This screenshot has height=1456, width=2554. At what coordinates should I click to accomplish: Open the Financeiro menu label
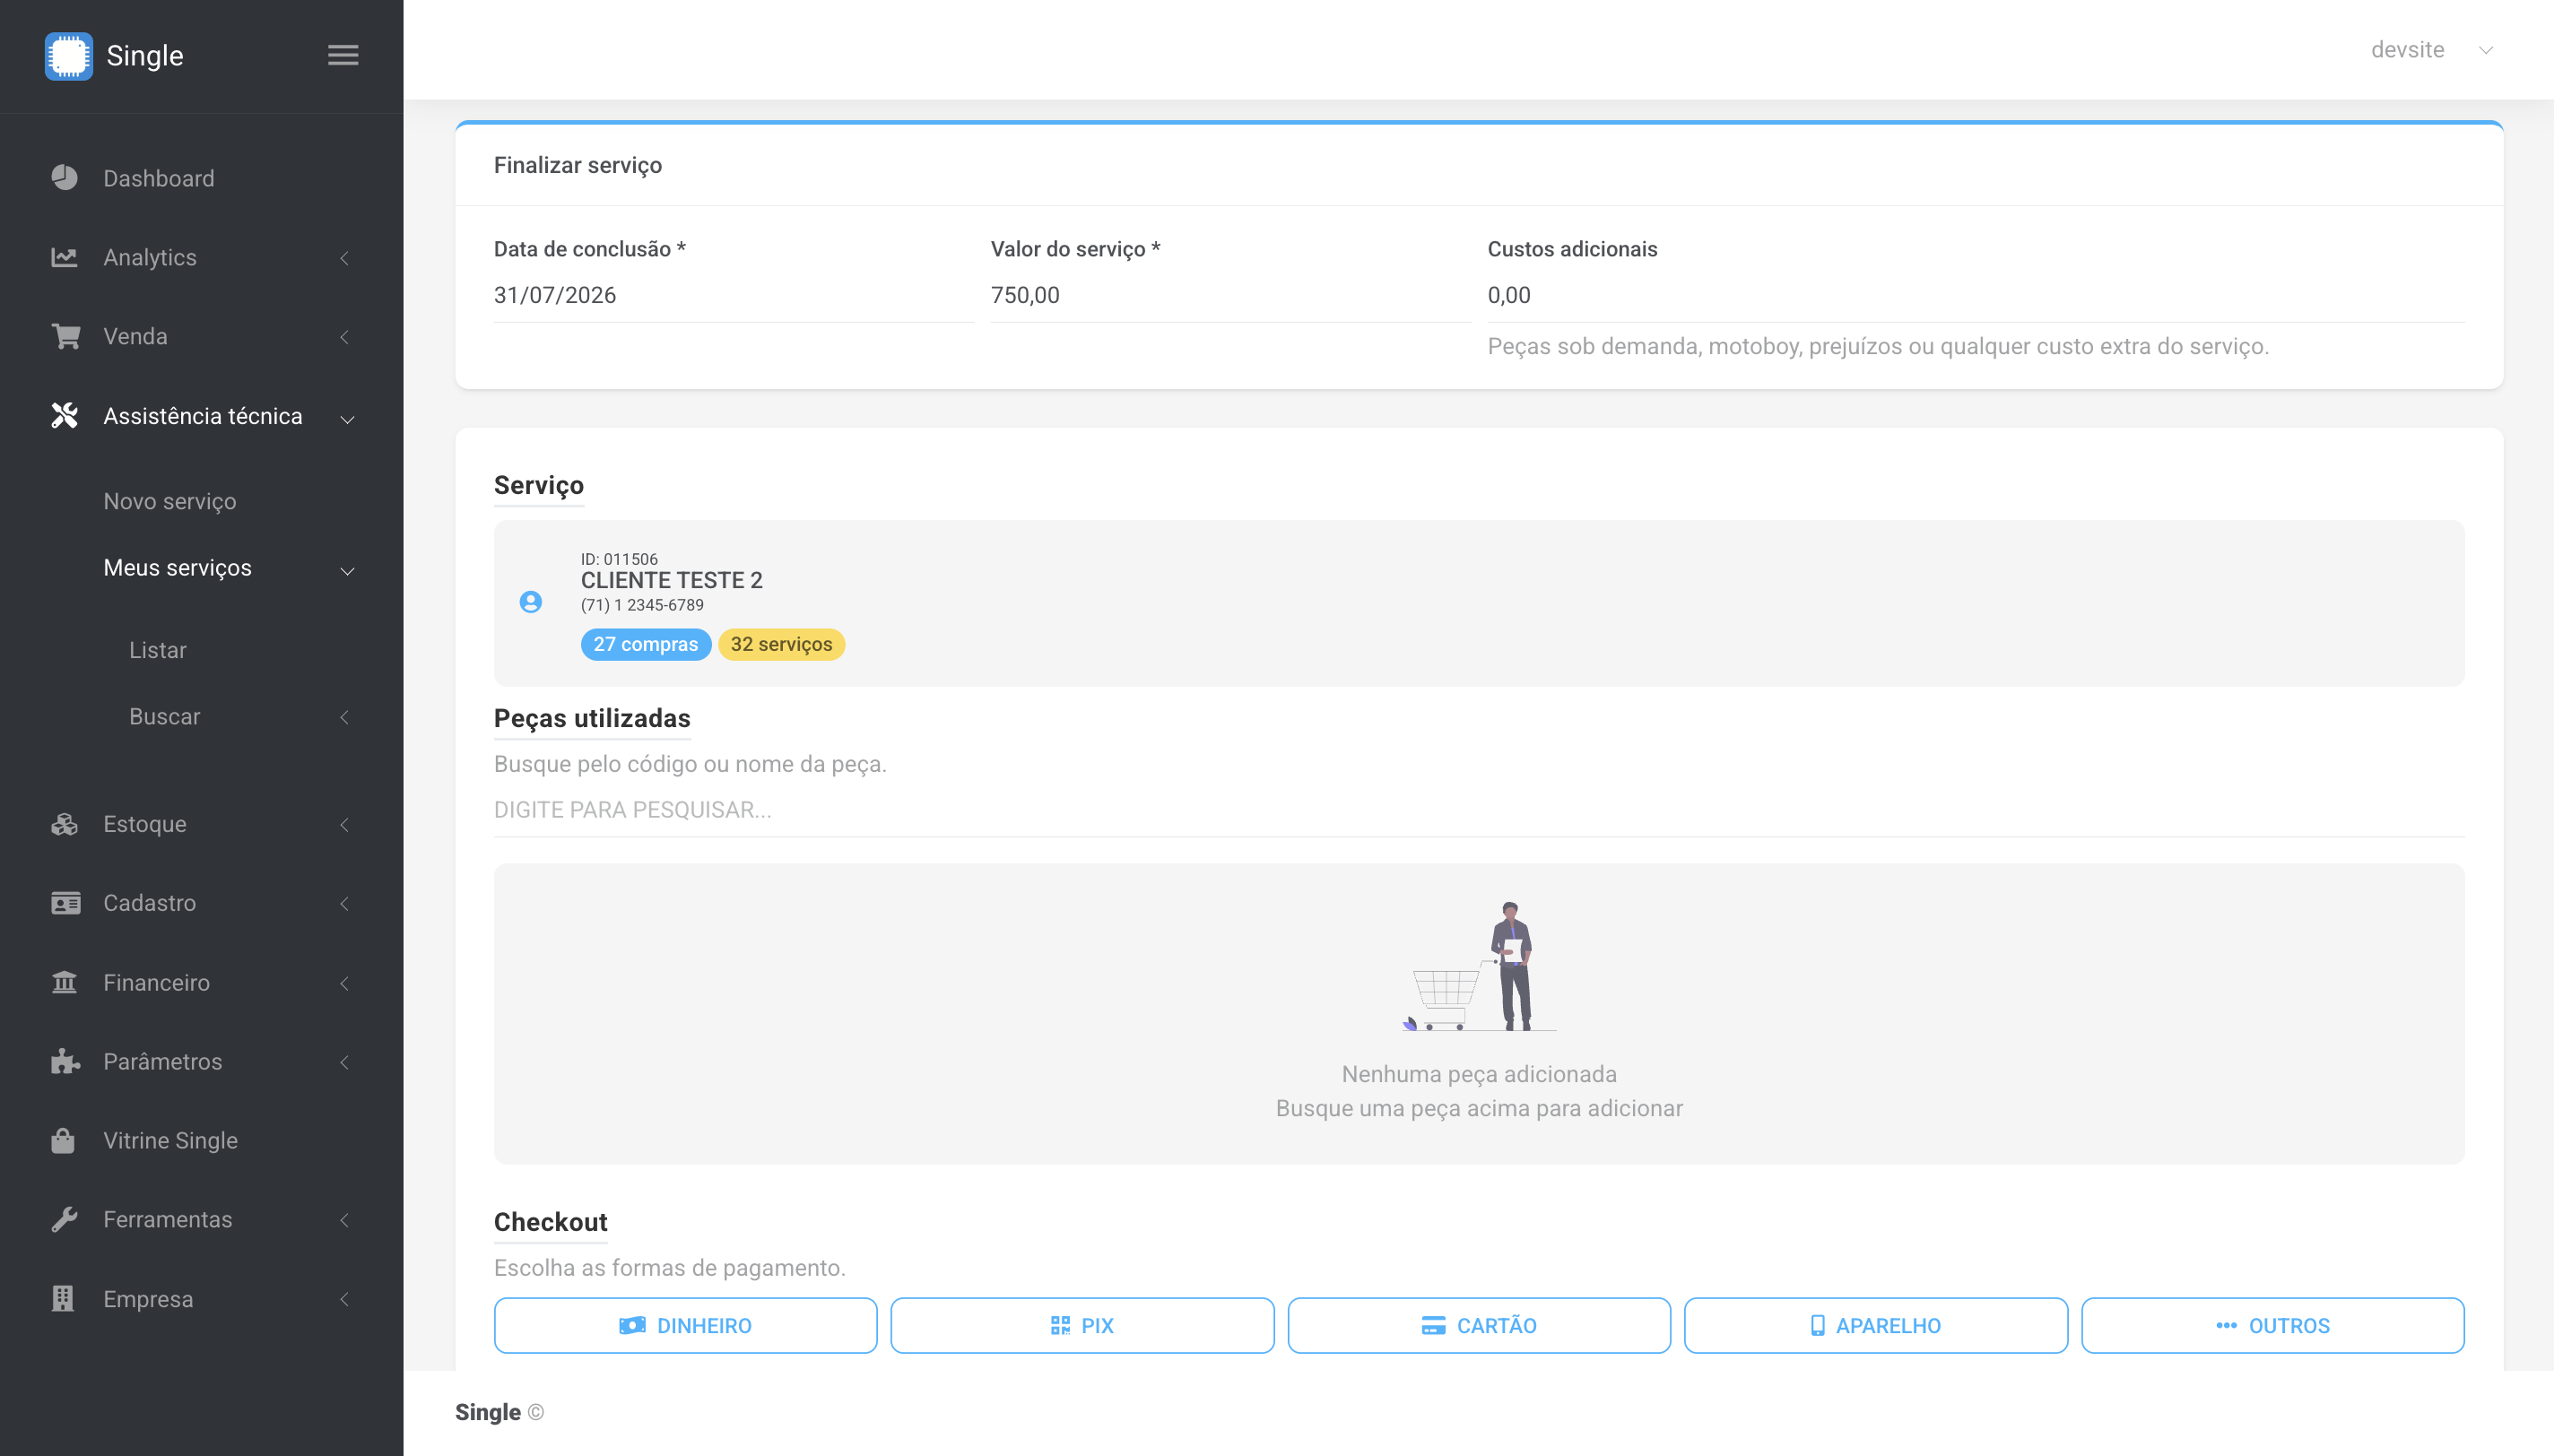tap(157, 982)
